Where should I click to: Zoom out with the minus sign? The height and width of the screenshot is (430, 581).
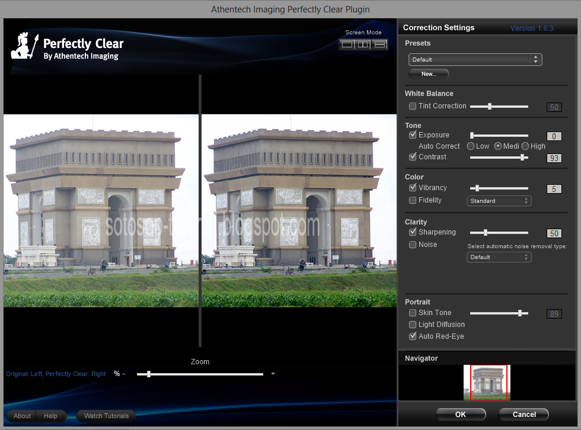123,374
